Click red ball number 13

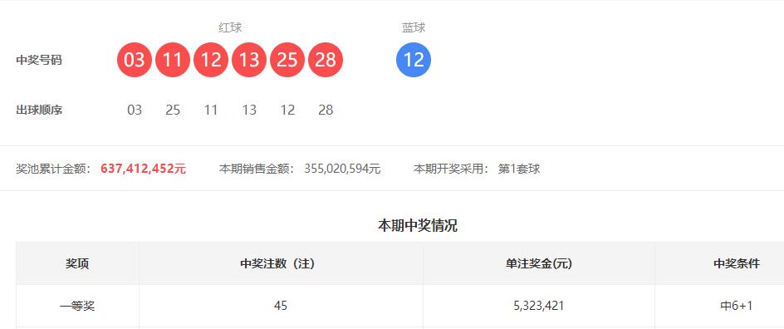coord(249,60)
